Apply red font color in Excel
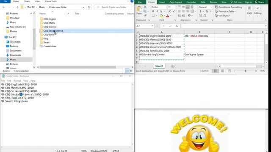 point(168,16)
